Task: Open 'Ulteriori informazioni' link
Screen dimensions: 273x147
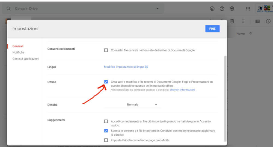Action: [182, 90]
